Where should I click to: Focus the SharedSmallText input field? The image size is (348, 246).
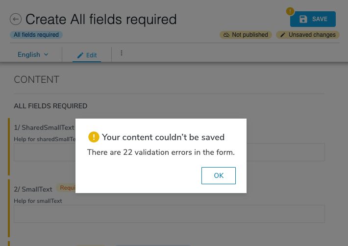(x=45, y=152)
